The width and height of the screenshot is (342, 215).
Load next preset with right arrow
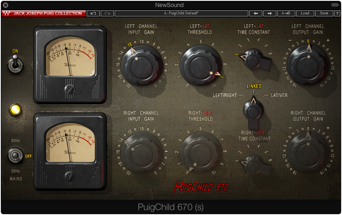pyautogui.click(x=269, y=13)
